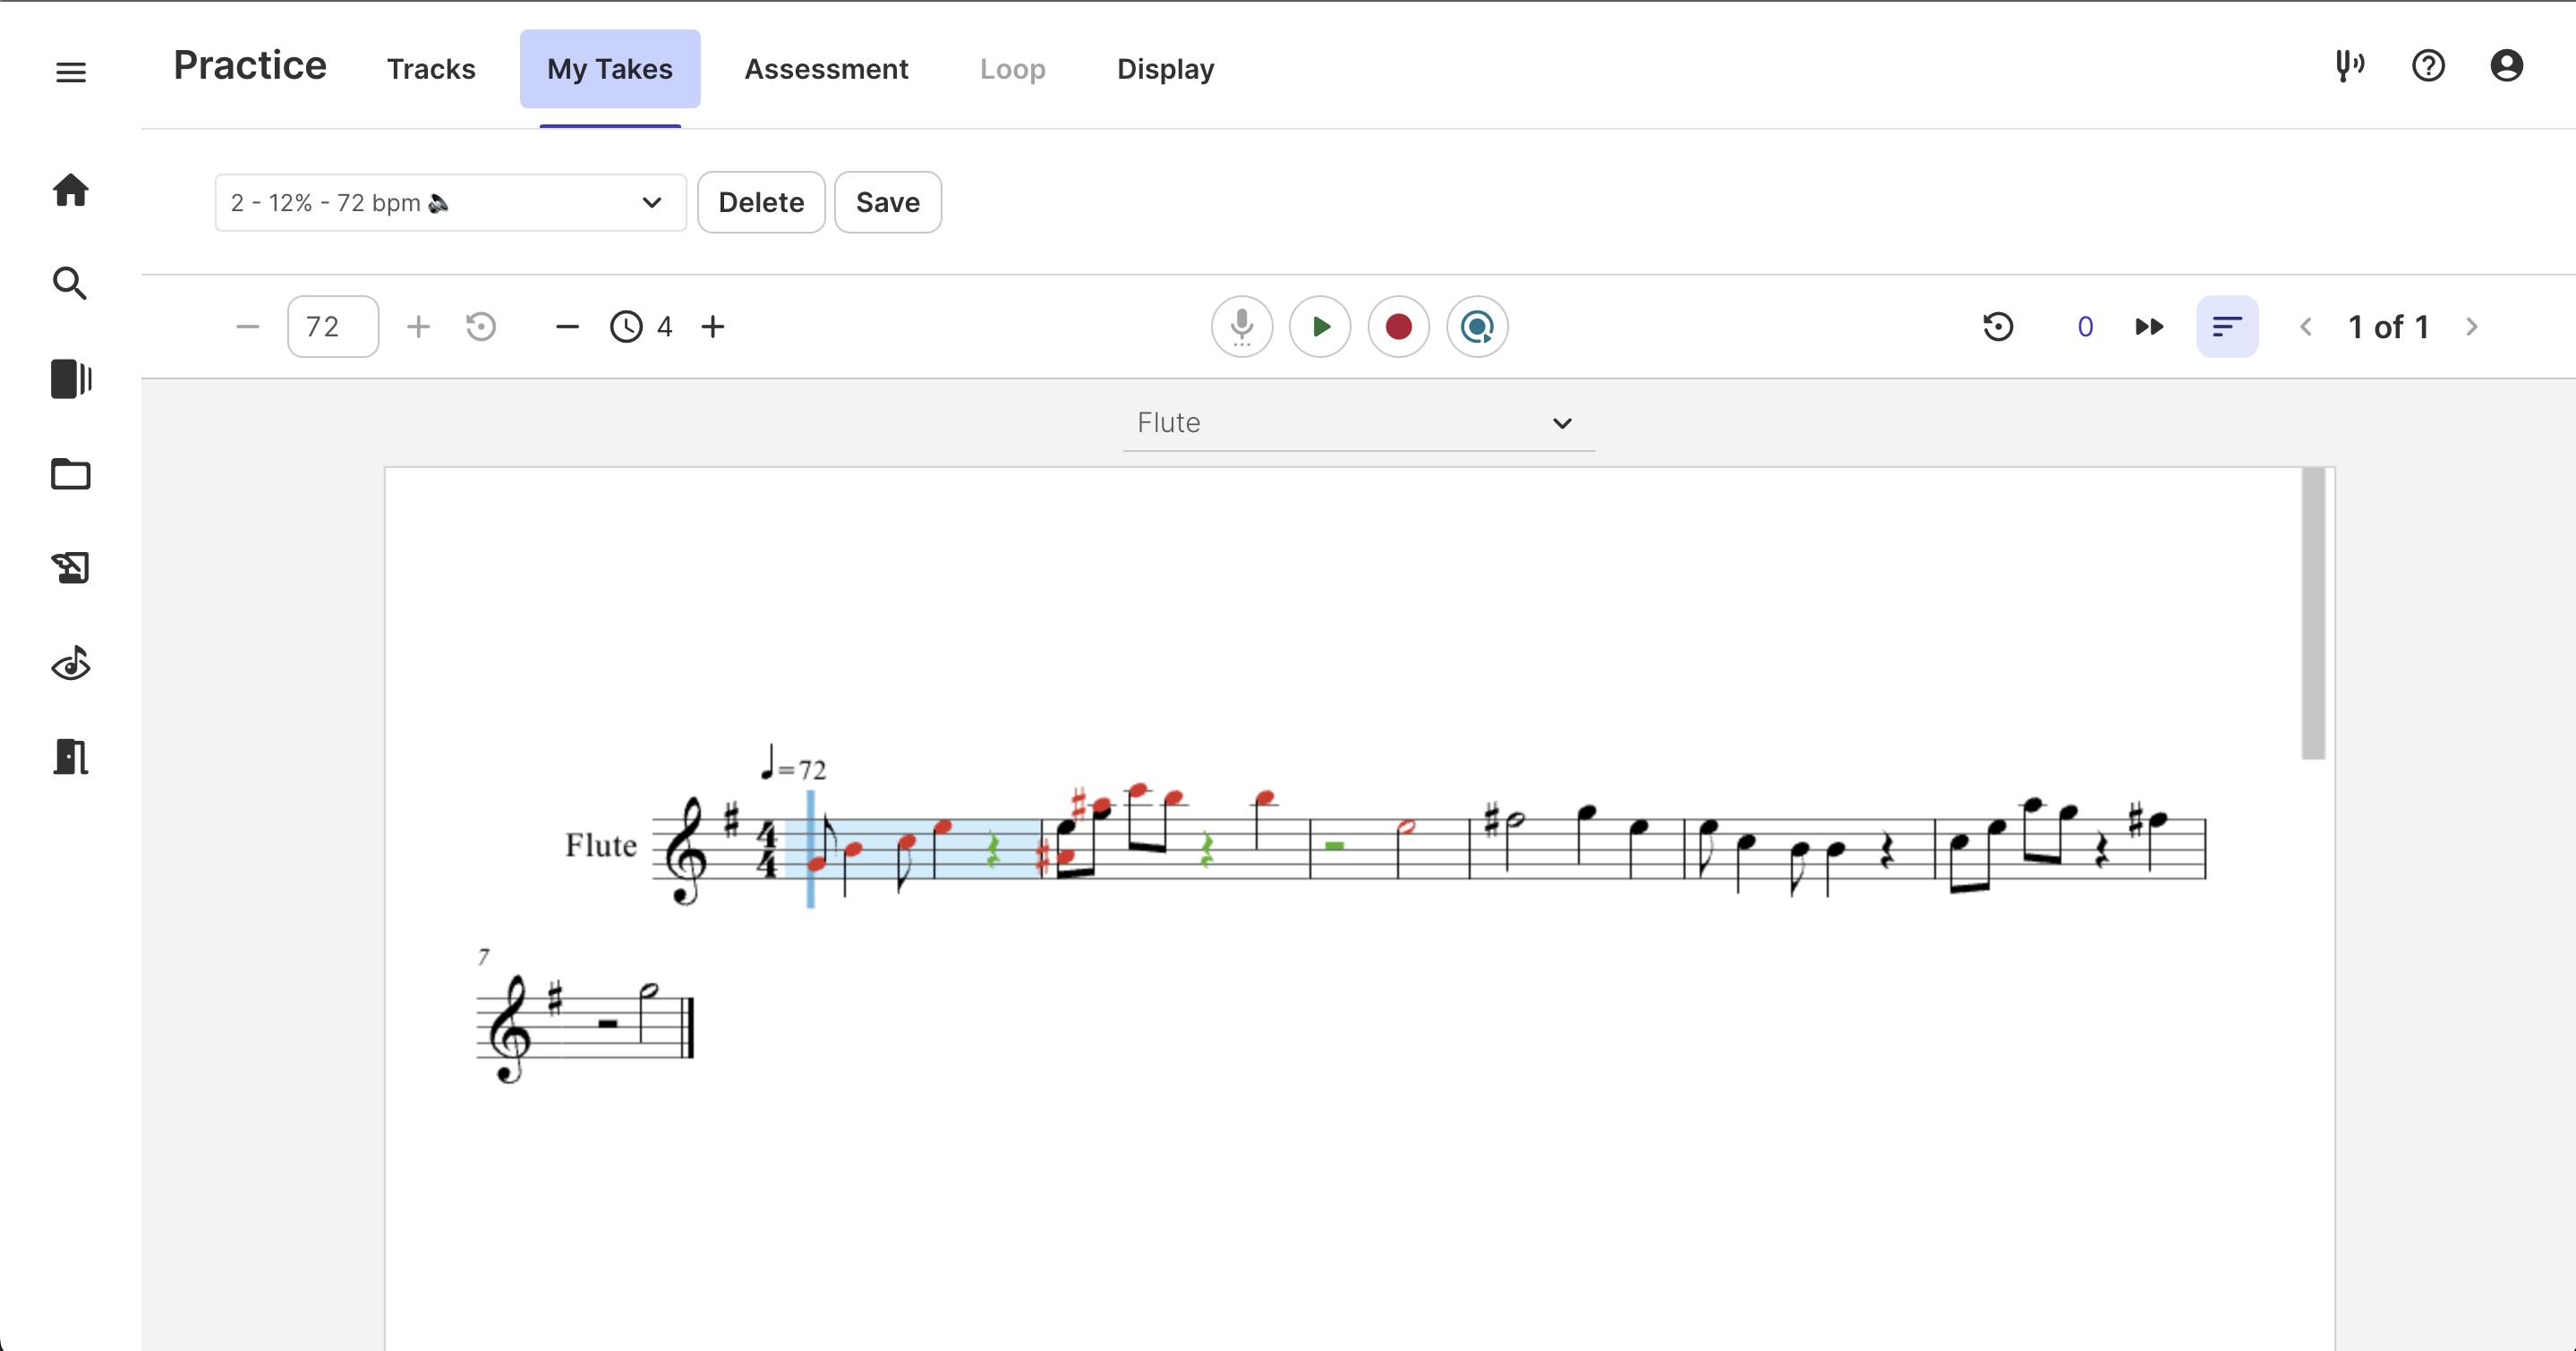Click the undo reset tempo icon

coord(482,327)
